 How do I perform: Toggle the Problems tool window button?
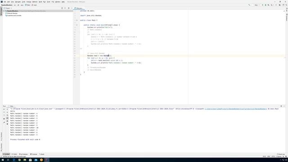tap(23, 154)
